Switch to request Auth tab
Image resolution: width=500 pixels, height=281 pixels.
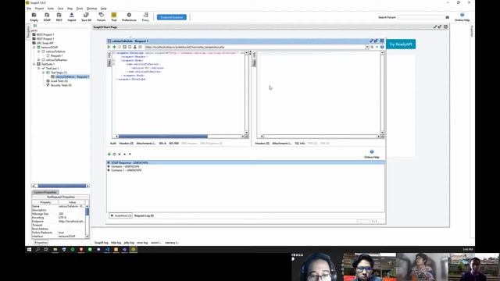point(112,144)
